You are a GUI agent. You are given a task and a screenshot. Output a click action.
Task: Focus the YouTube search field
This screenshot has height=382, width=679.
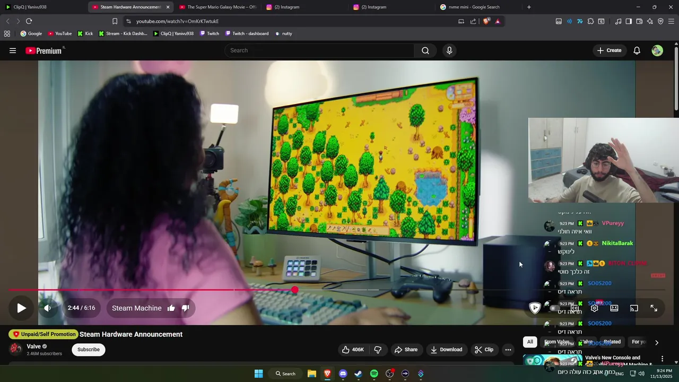pyautogui.click(x=319, y=50)
